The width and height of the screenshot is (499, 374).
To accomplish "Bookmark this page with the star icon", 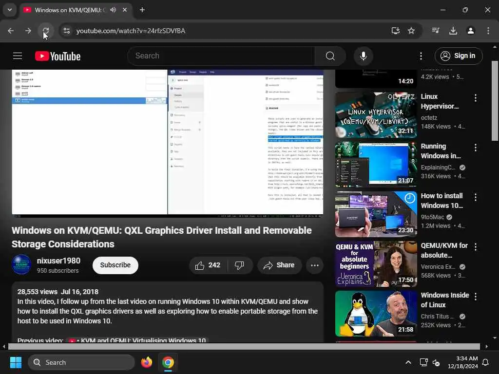I will click(411, 31).
